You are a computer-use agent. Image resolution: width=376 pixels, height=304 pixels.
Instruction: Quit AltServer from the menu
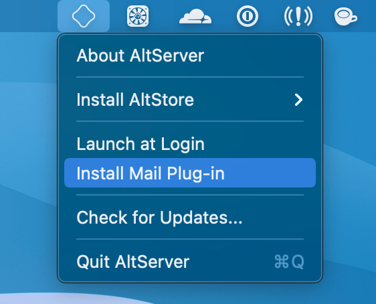(x=190, y=262)
